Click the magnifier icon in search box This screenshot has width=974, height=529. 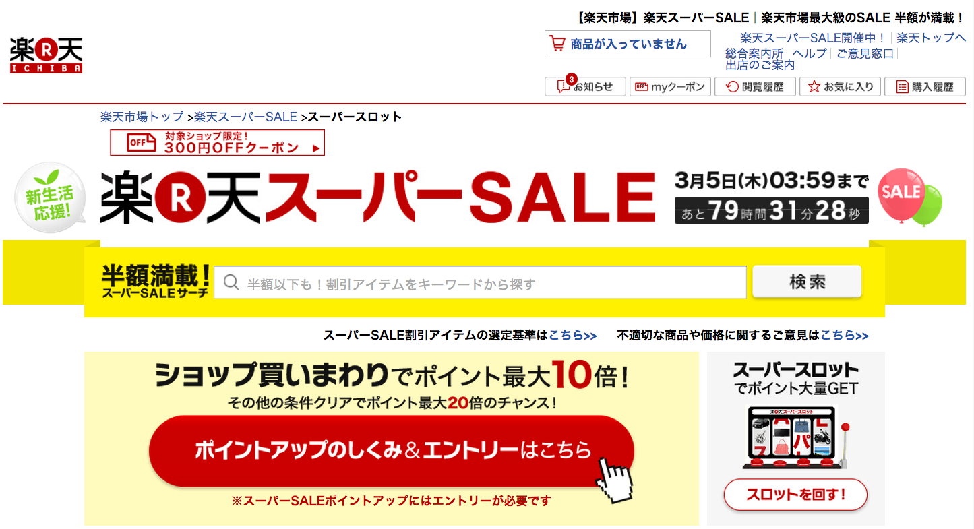tap(231, 283)
